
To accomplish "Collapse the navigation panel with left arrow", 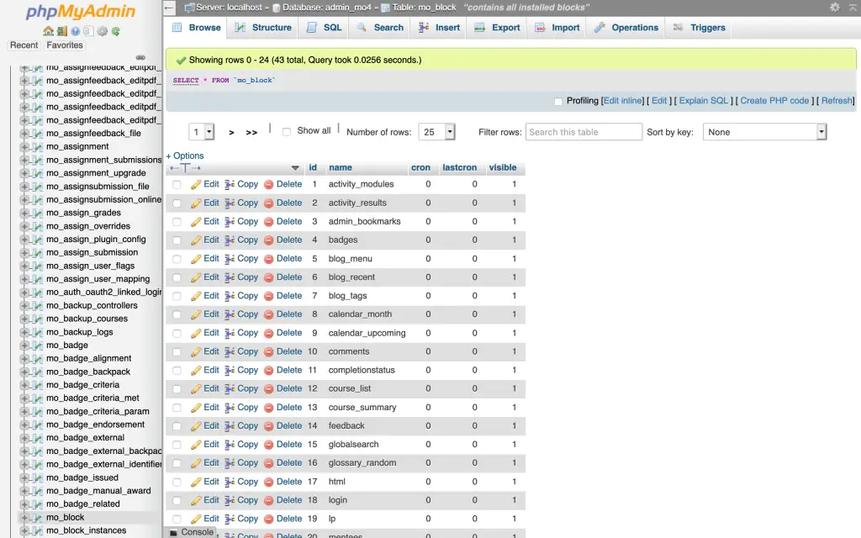I will [167, 6].
